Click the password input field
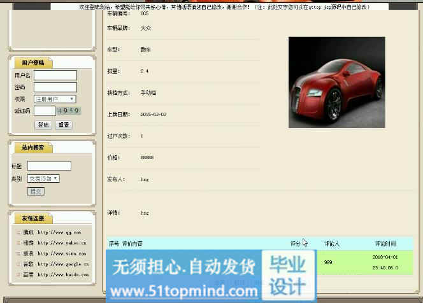 (x=55, y=87)
